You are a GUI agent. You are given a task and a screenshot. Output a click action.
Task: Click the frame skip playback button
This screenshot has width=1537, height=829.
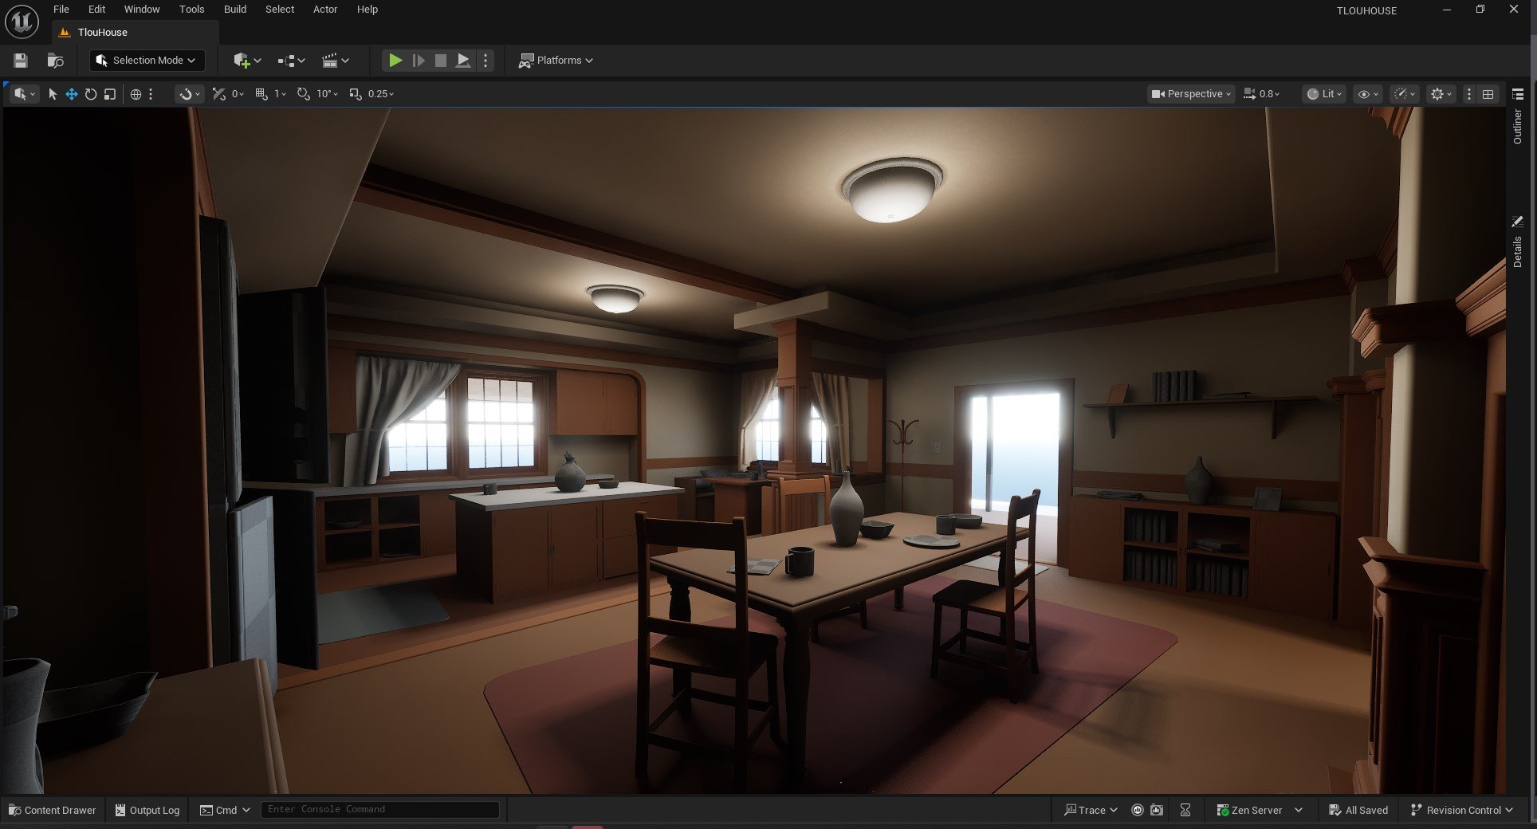pyautogui.click(x=419, y=61)
